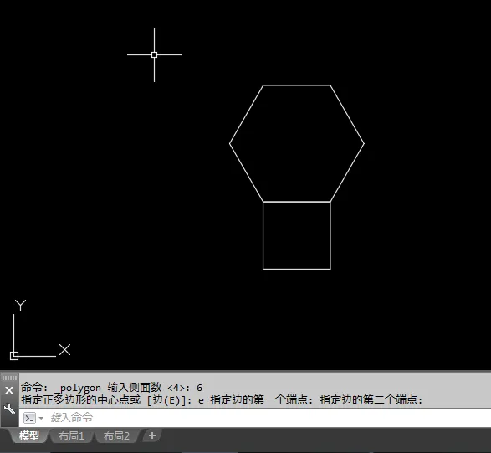Close the command line window
Viewport: 491px width, 453px height.
[9, 390]
